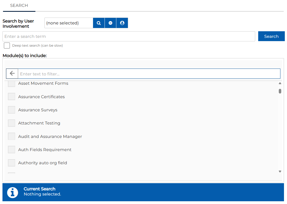The height and width of the screenshot is (204, 287).
Task: Click the person icon to select current user
Action: [122, 23]
